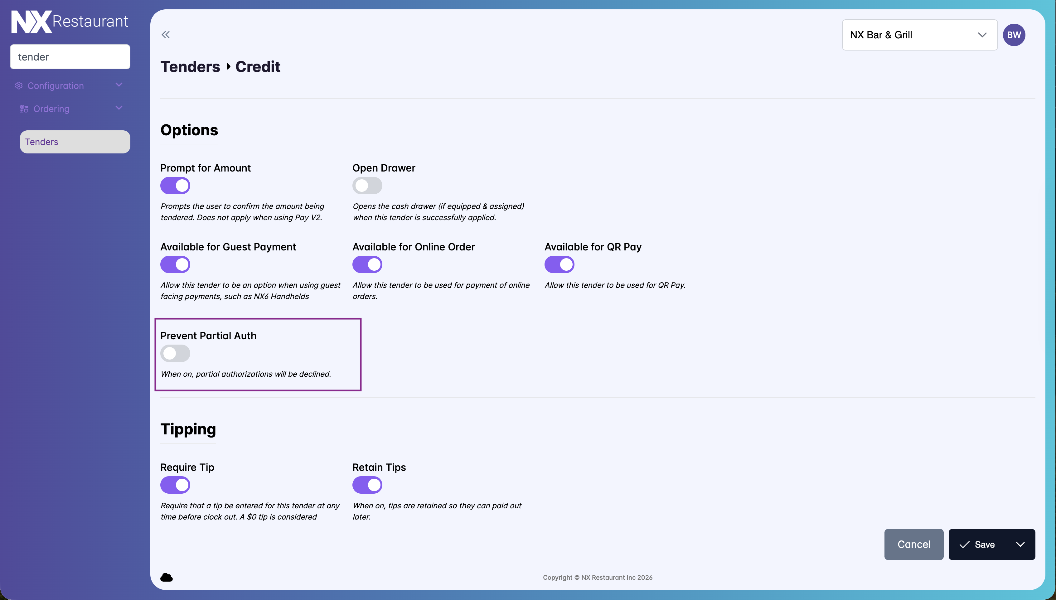Image resolution: width=1056 pixels, height=600 pixels.
Task: Click the Configuration gear icon
Action: (18, 86)
